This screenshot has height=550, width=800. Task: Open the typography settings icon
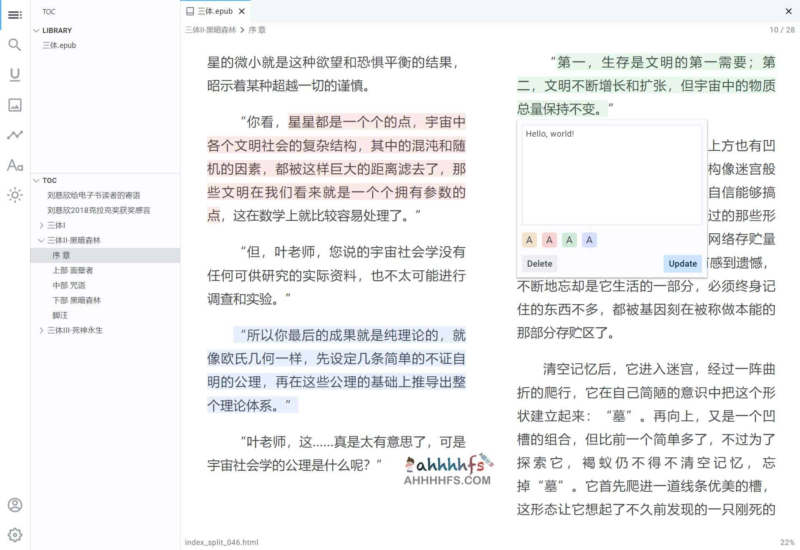click(15, 165)
